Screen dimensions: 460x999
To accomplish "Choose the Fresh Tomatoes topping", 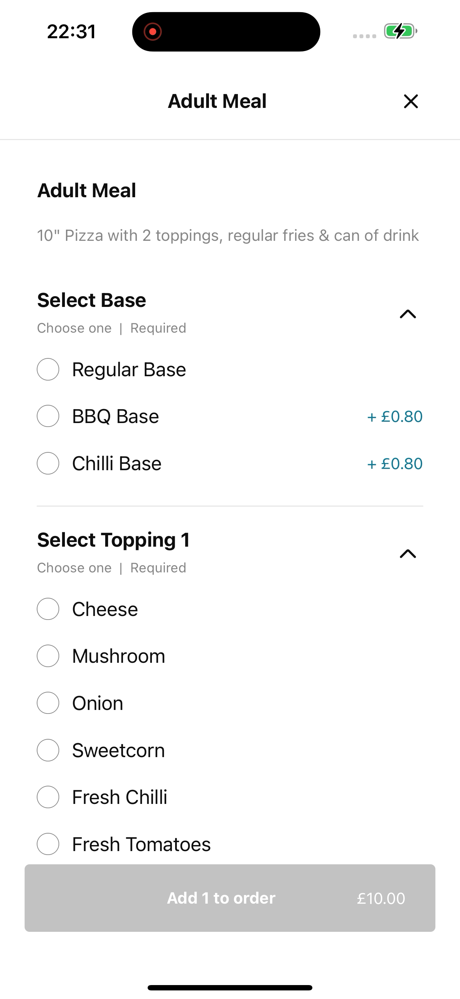I will [x=48, y=844].
